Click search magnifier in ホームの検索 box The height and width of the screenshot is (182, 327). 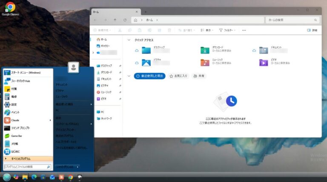[x=316, y=20]
